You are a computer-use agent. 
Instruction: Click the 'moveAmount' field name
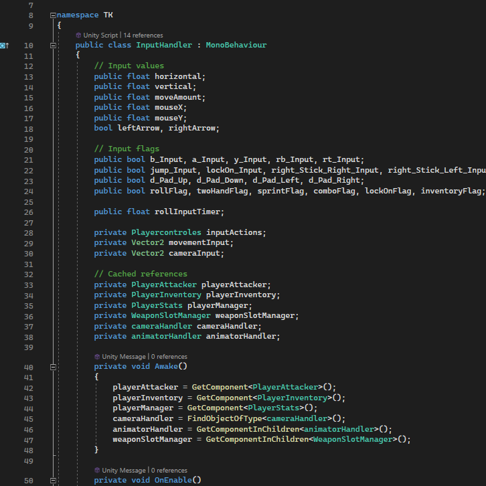pos(178,97)
